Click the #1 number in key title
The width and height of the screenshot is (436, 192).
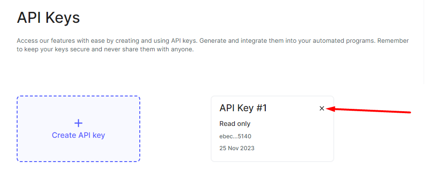[x=262, y=108]
